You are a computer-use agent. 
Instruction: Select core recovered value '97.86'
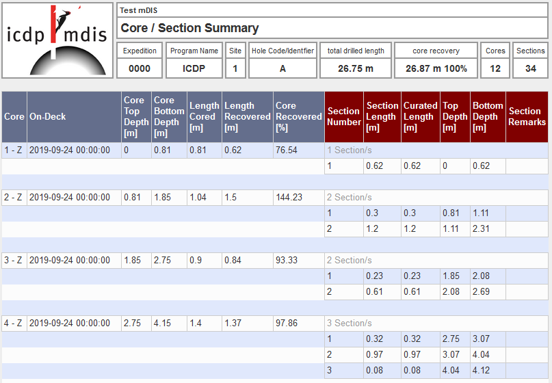(287, 323)
